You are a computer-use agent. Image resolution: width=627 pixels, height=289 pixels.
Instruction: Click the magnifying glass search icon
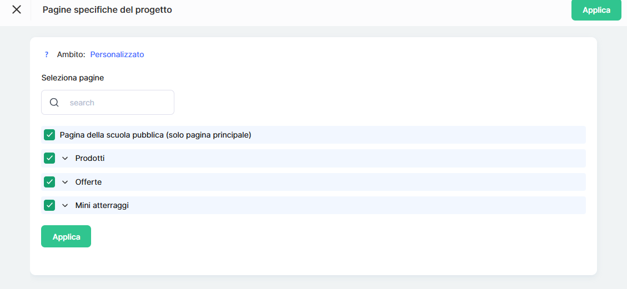(x=54, y=103)
